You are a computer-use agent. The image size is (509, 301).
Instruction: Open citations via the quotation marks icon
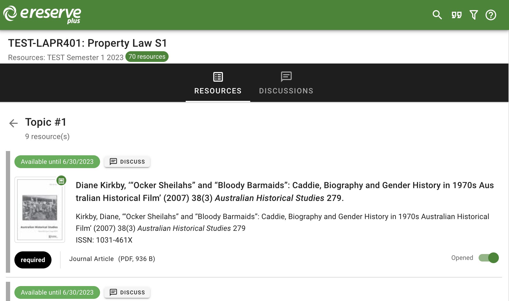click(456, 15)
